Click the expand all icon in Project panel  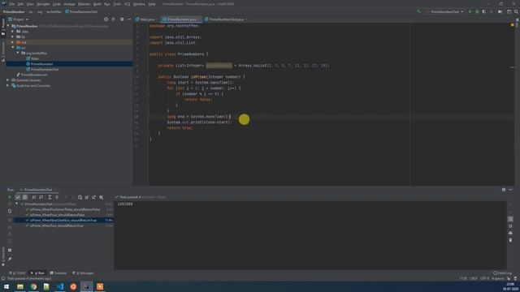(x=114, y=19)
